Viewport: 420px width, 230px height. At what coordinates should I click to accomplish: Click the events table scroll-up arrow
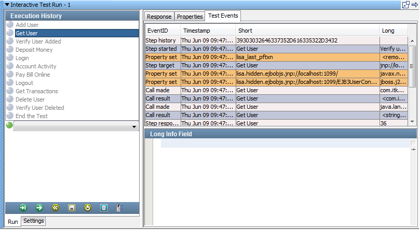412,41
